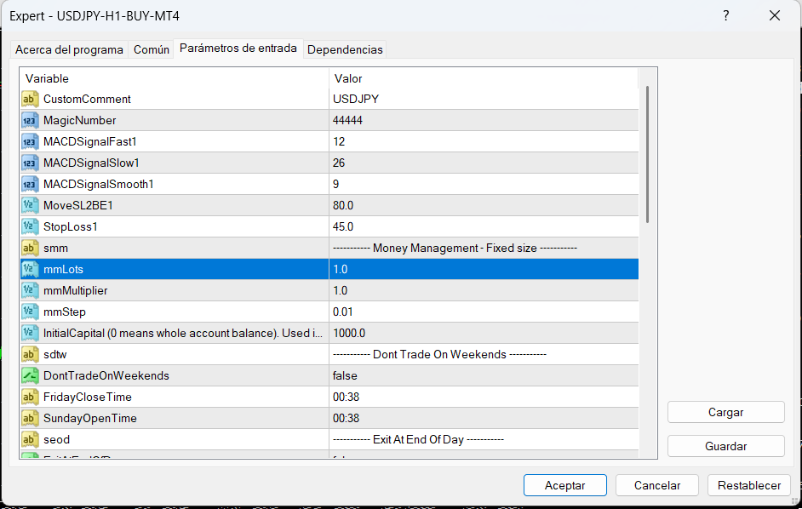Confirm settings with the Aceptar button
Image resolution: width=802 pixels, height=509 pixels.
coord(564,485)
